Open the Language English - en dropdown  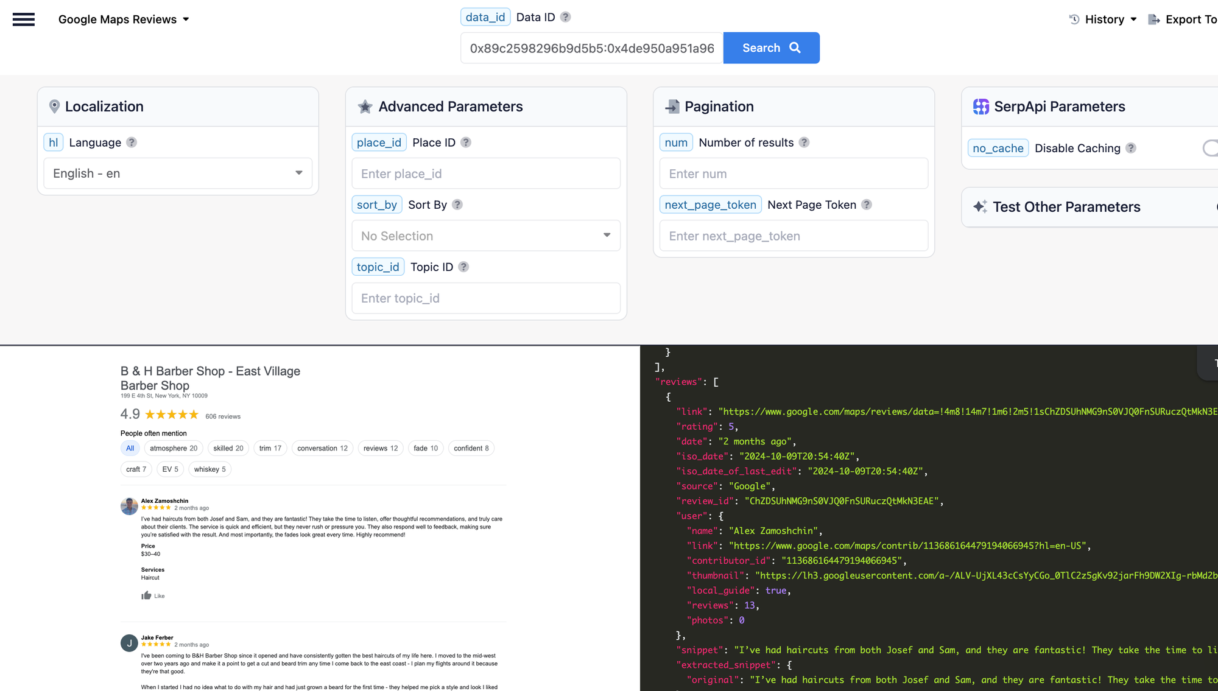tap(178, 174)
